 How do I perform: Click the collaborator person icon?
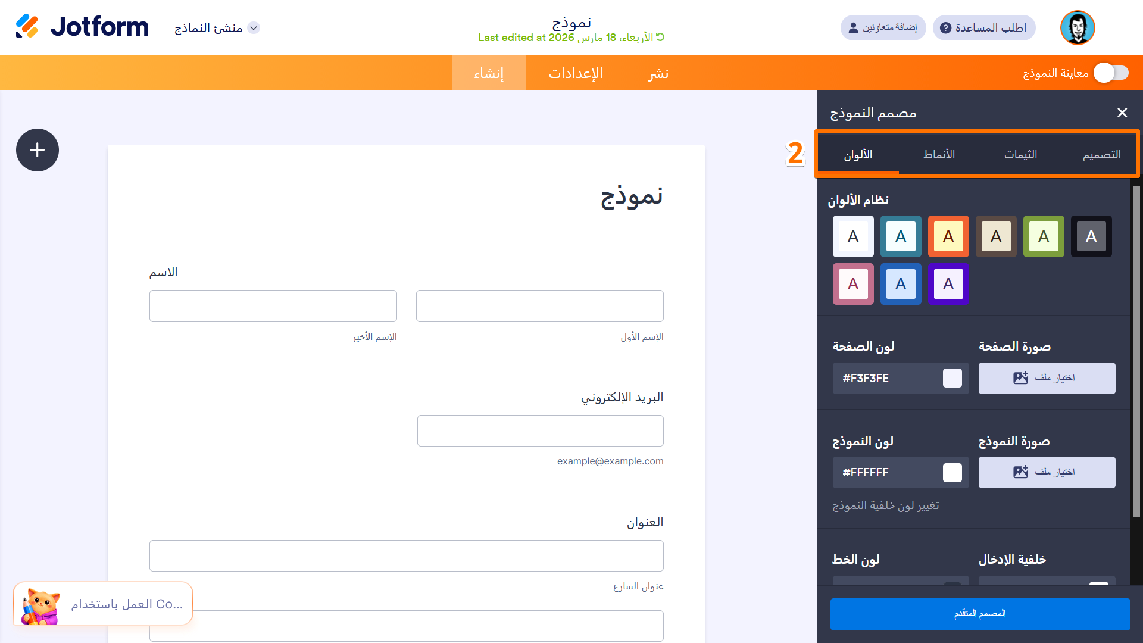click(x=852, y=27)
